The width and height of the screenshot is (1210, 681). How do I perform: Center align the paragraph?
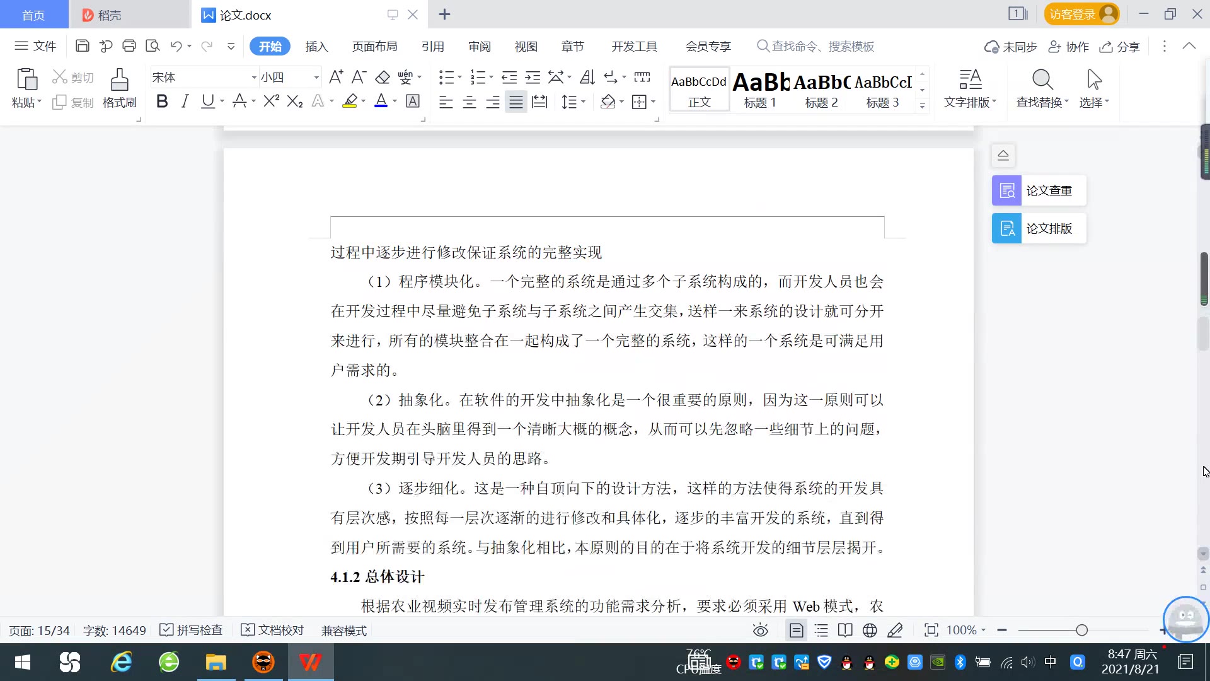[470, 102]
